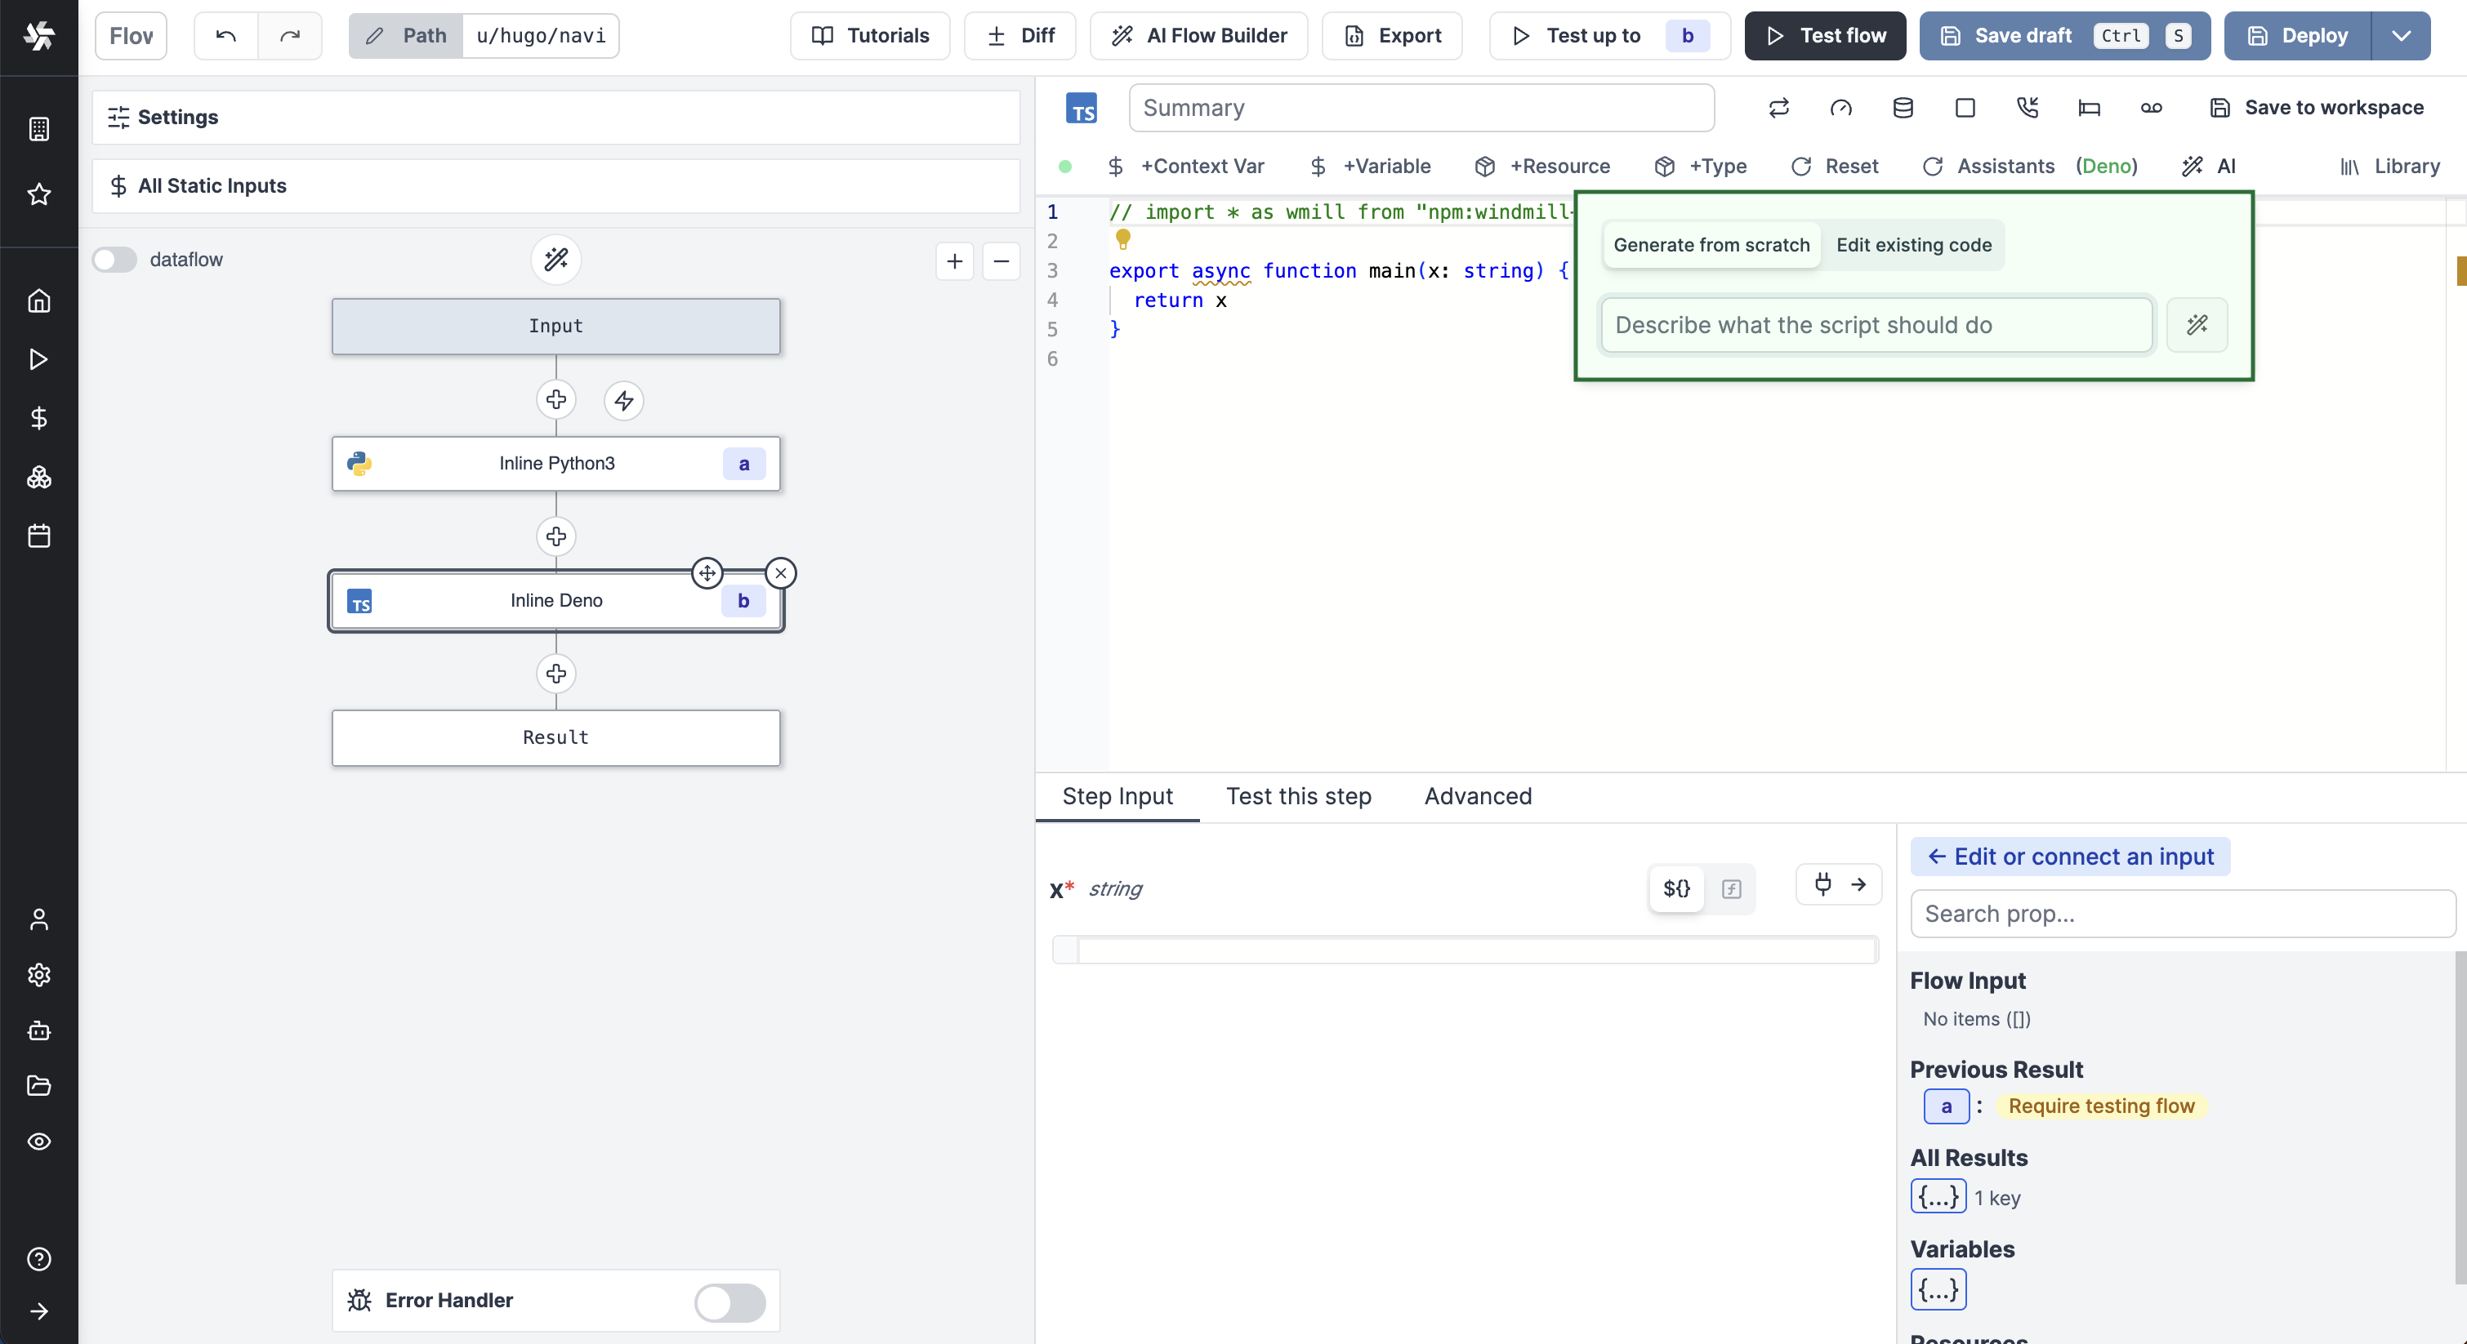The image size is (2467, 1344).
Task: Switch to the Test this step tab
Action: click(1298, 796)
